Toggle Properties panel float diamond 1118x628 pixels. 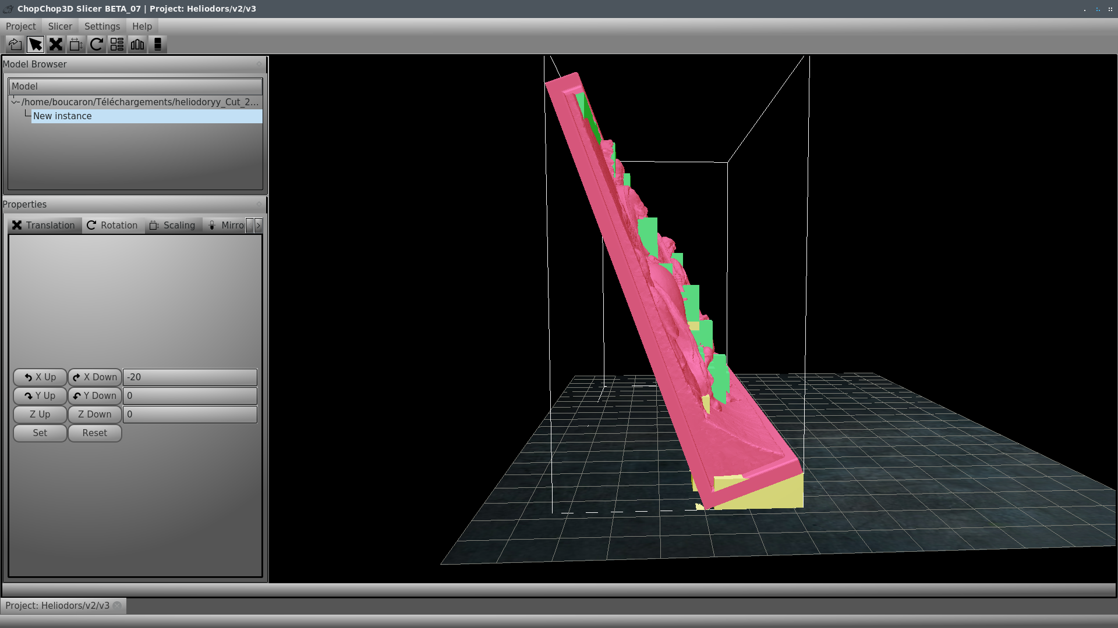click(x=259, y=204)
